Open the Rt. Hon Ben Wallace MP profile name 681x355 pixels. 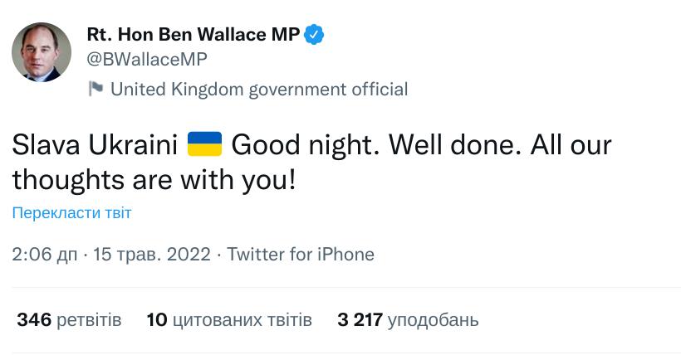point(193,35)
